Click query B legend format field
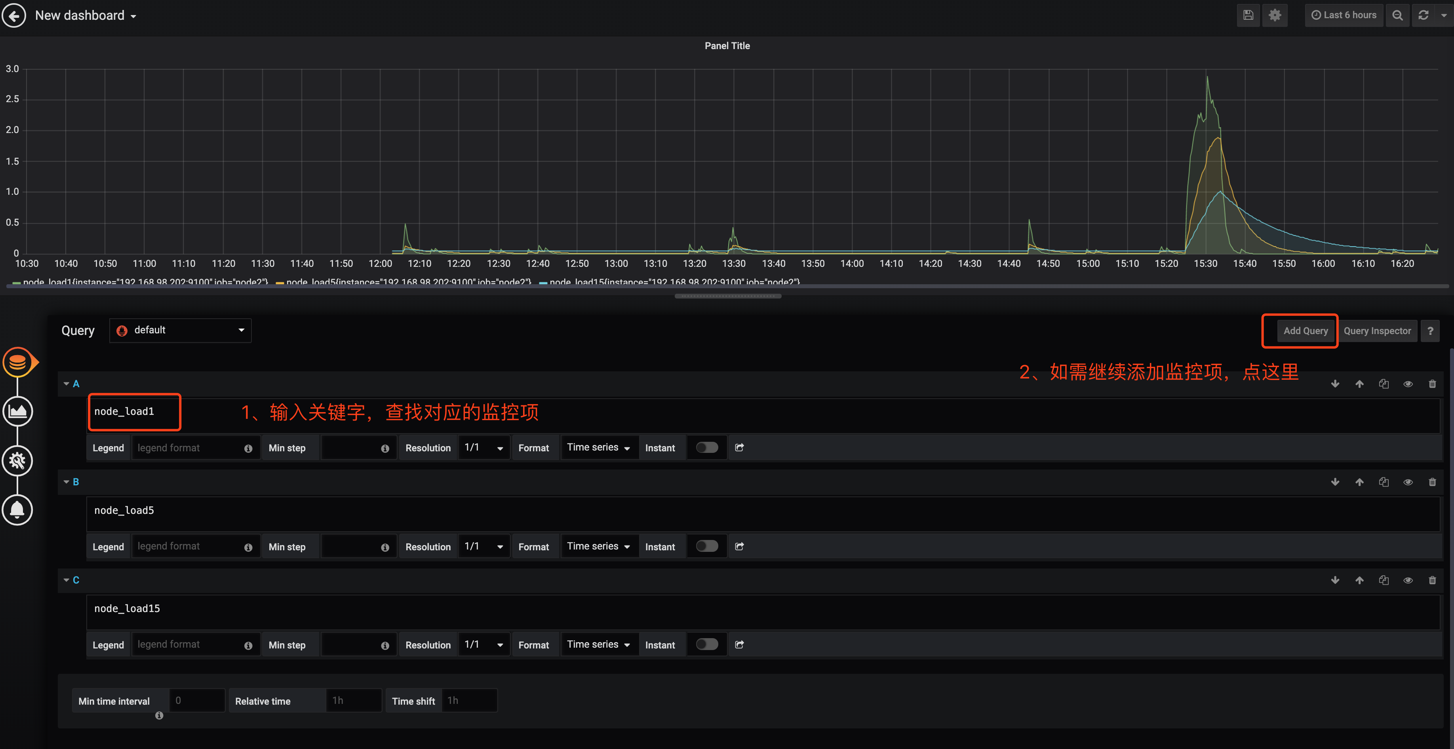The width and height of the screenshot is (1454, 749). pos(196,546)
